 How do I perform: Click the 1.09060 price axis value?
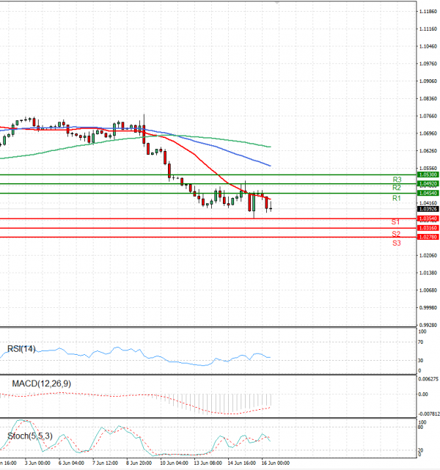pyautogui.click(x=428, y=81)
